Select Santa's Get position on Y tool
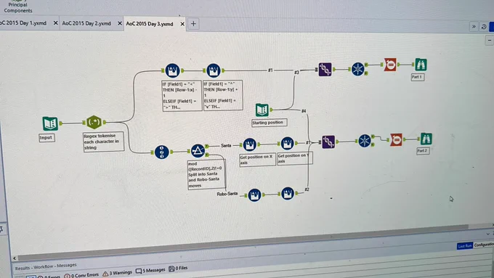This screenshot has height=278, width=494. [x=287, y=143]
